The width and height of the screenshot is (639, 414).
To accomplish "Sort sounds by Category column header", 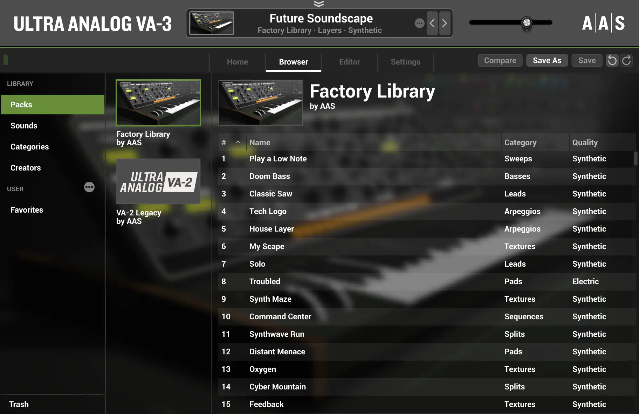I will coord(520,142).
